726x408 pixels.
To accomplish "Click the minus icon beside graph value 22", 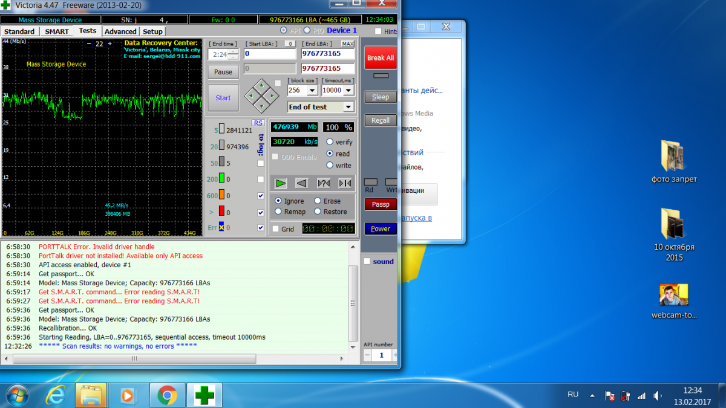I will tap(89, 44).
